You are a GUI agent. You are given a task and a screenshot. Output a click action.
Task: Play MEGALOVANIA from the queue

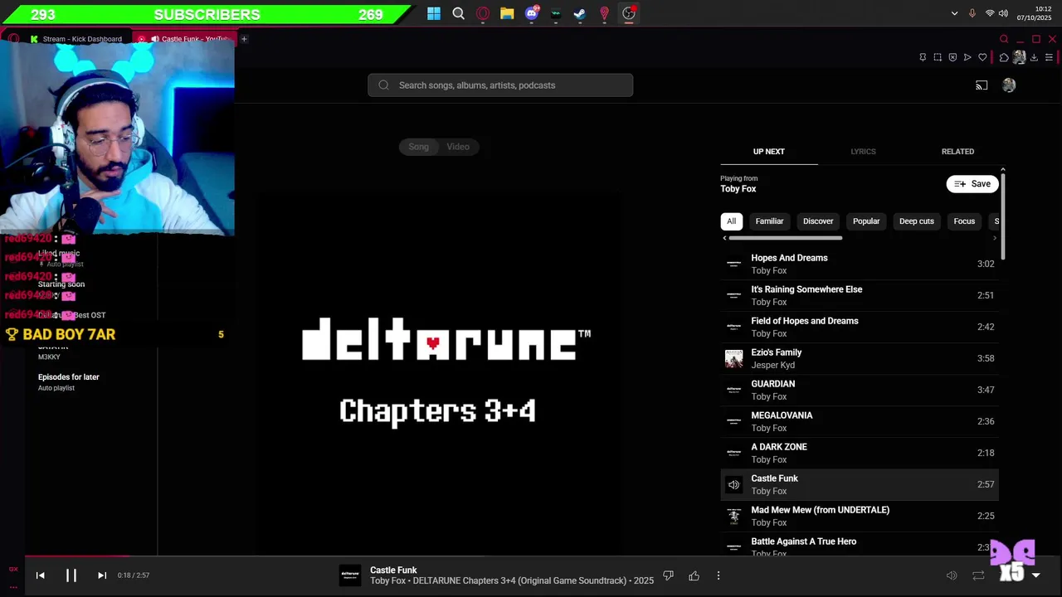[860, 421]
